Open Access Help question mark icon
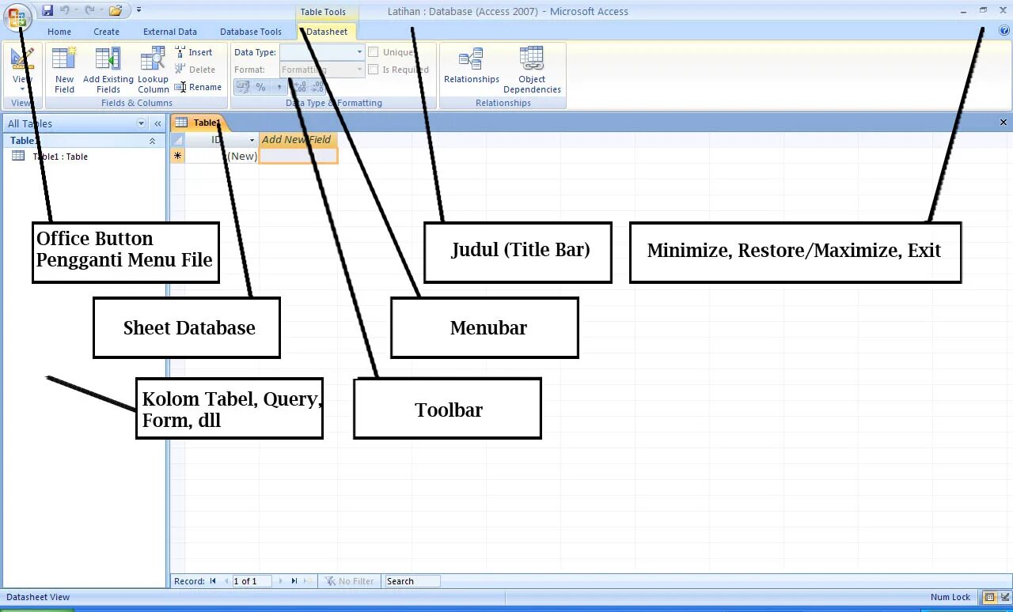Image resolution: width=1013 pixels, height=612 pixels. coord(1004,30)
